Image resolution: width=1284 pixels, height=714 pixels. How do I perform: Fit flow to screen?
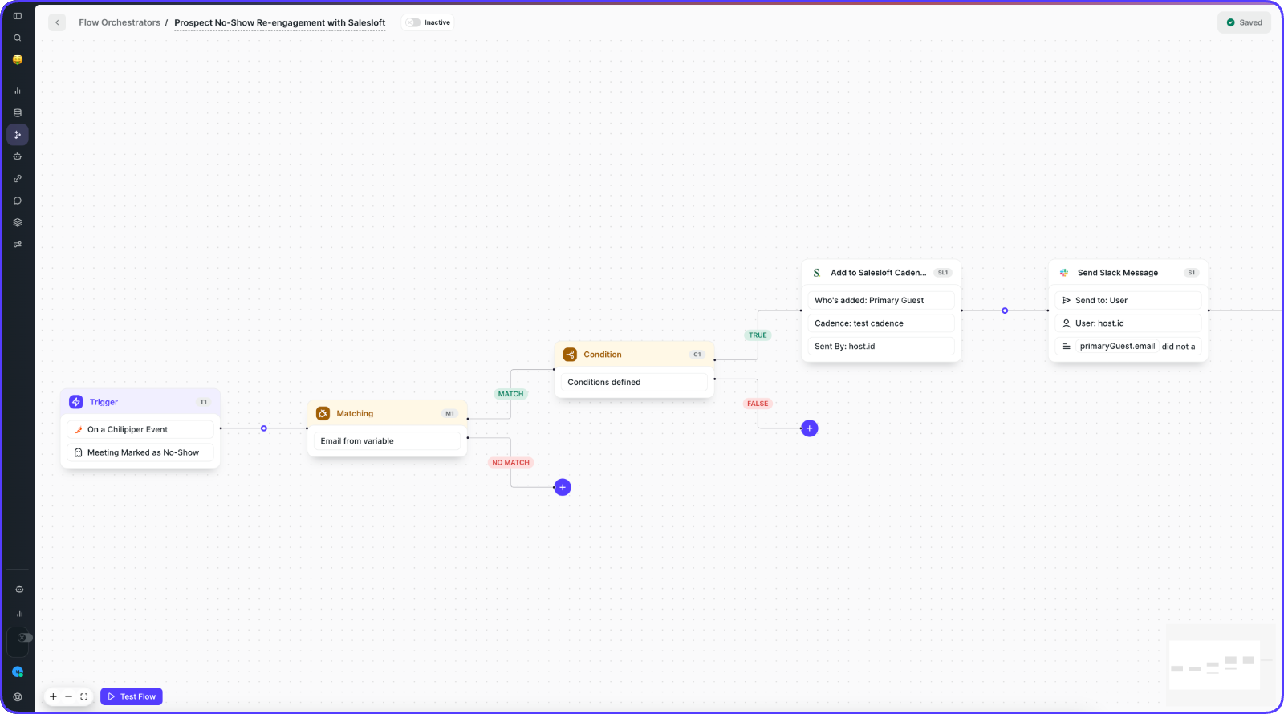(x=84, y=696)
